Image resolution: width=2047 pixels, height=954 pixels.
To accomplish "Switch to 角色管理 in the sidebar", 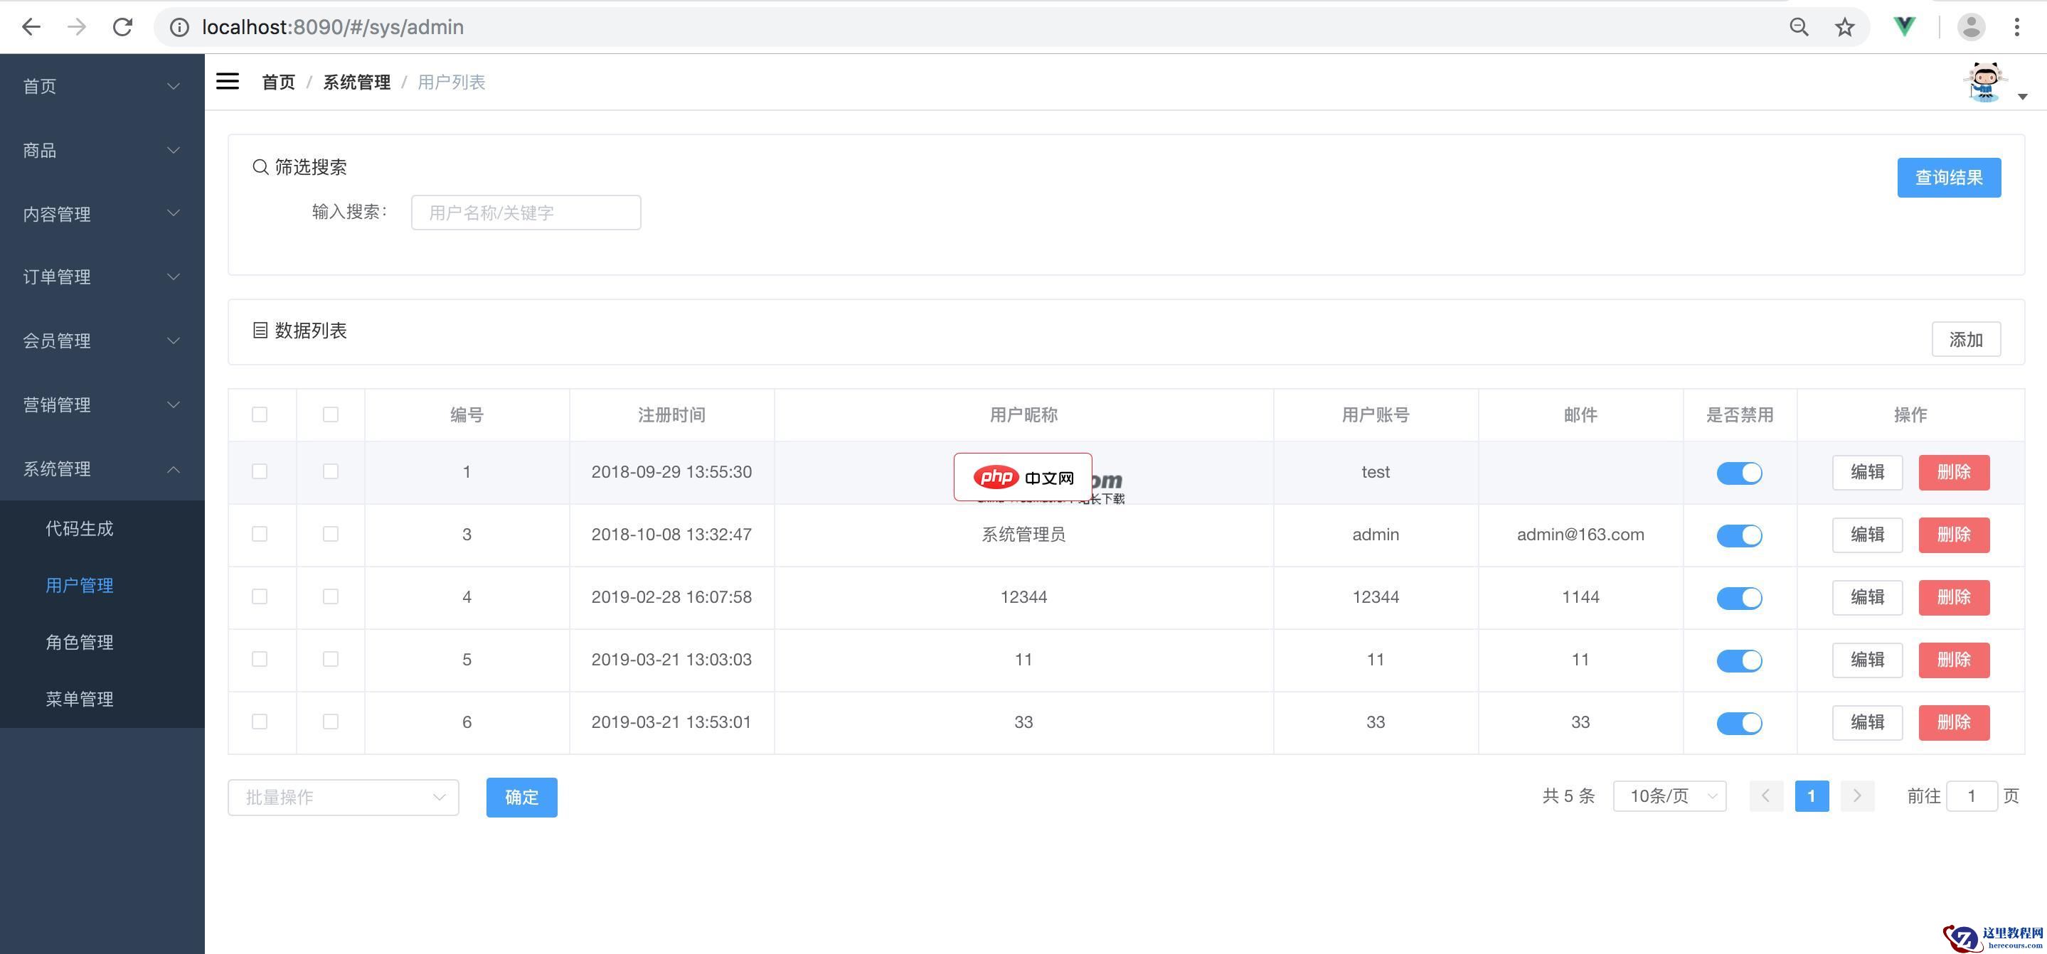I will click(80, 642).
